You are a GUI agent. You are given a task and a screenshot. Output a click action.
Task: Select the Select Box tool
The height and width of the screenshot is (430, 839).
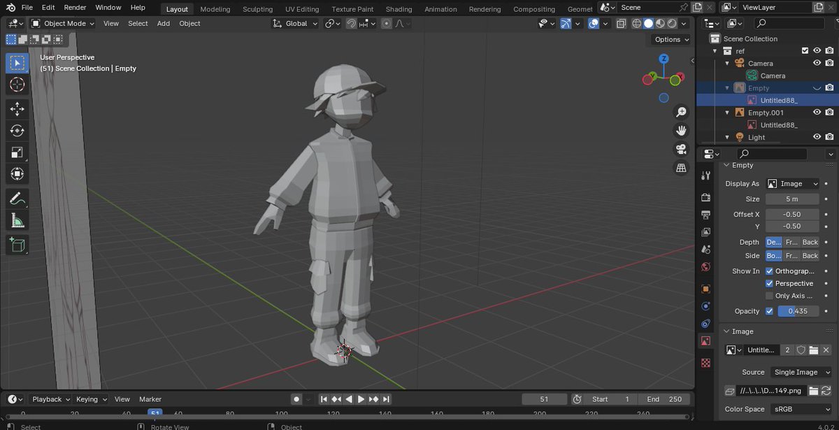pyautogui.click(x=17, y=64)
